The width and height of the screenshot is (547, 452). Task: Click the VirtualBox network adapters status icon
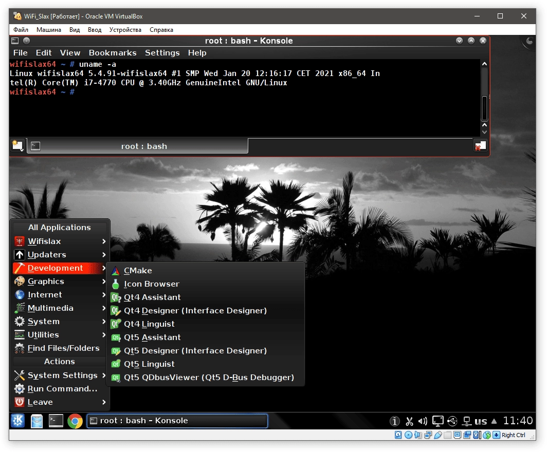point(428,435)
